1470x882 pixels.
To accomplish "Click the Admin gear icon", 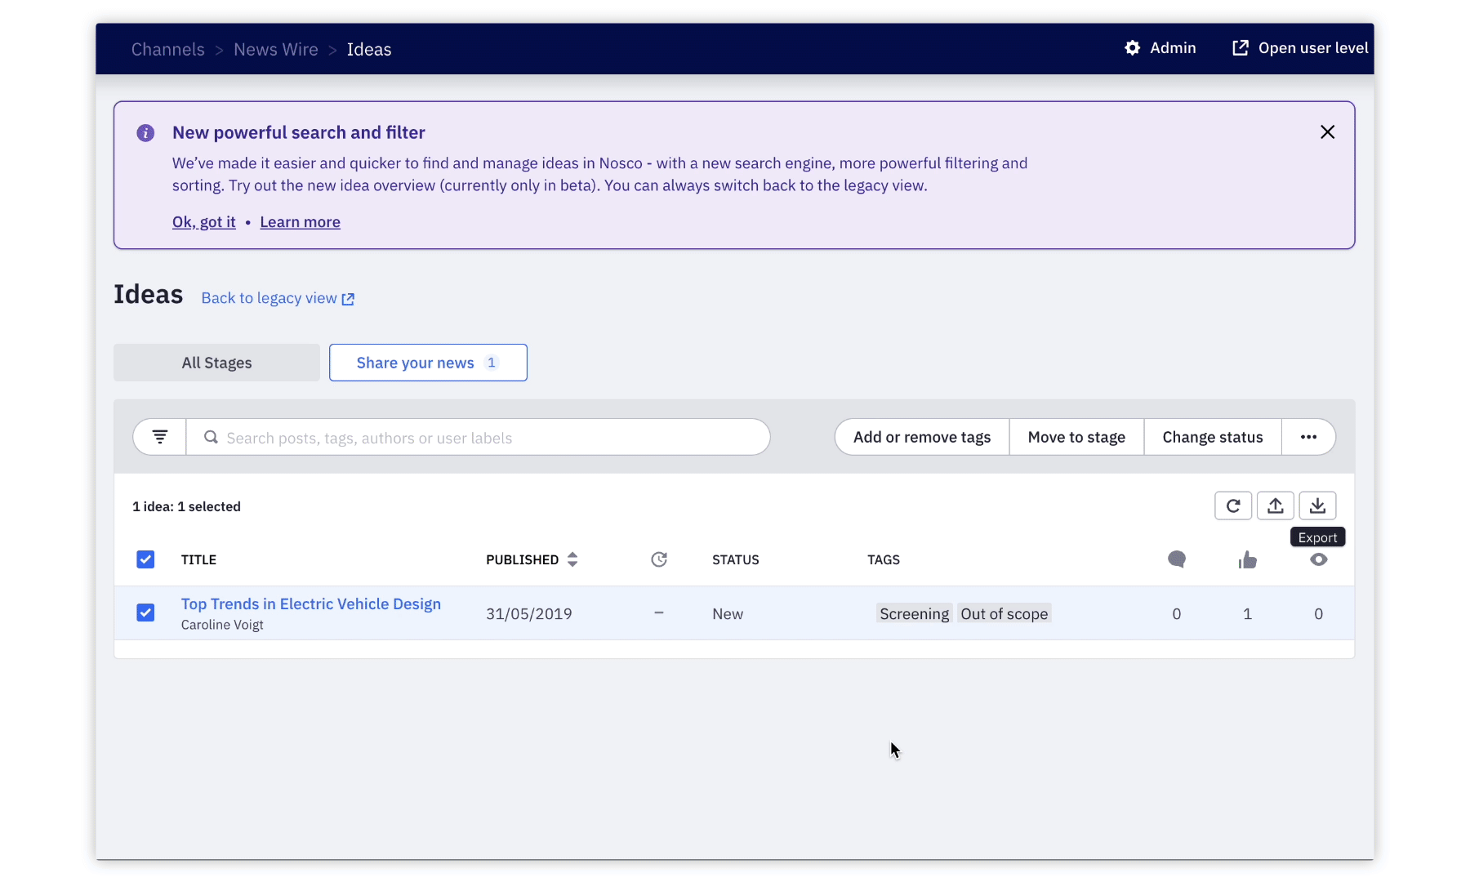I will click(1132, 48).
